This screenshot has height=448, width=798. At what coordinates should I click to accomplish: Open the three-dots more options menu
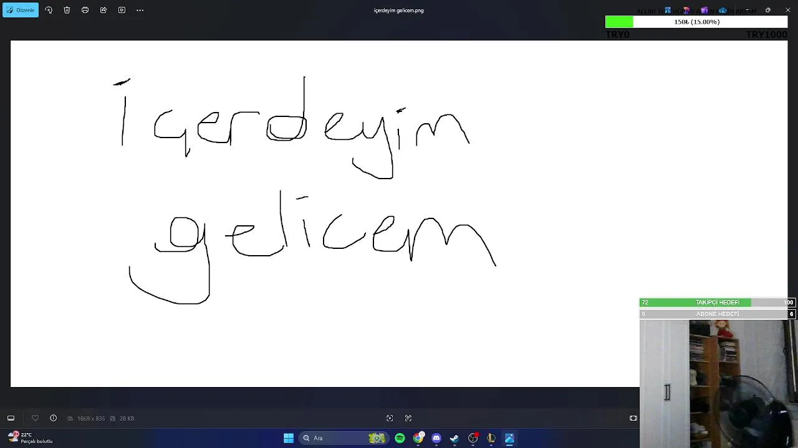tap(140, 10)
